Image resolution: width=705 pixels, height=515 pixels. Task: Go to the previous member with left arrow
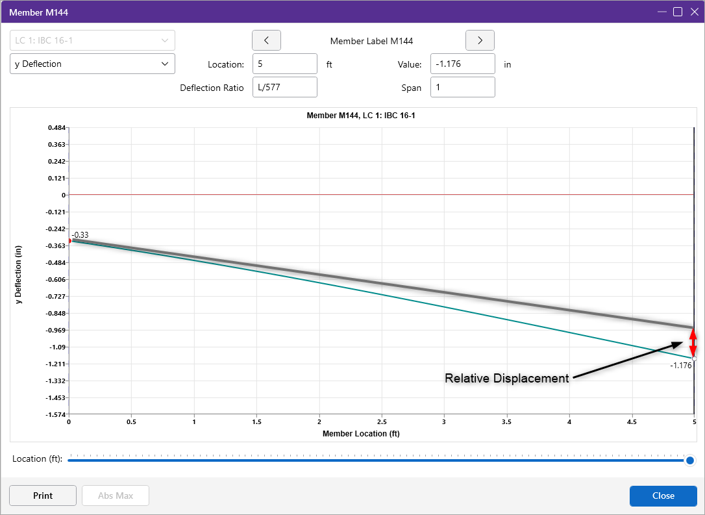click(x=266, y=40)
